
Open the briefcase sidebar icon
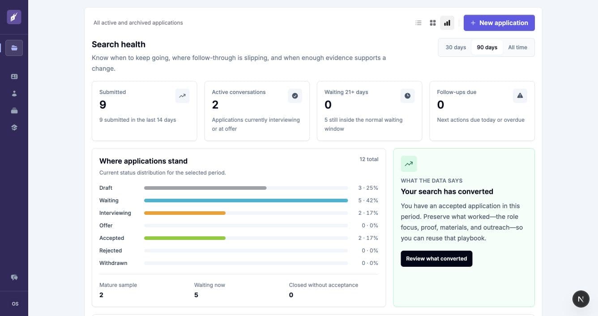[14, 111]
